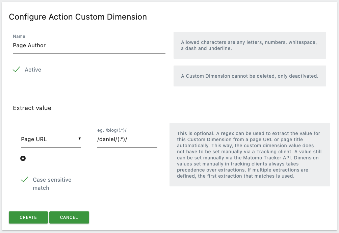The width and height of the screenshot is (339, 233).
Task: Click the regex field showing /daniel/(.*)/
Action: (127, 138)
